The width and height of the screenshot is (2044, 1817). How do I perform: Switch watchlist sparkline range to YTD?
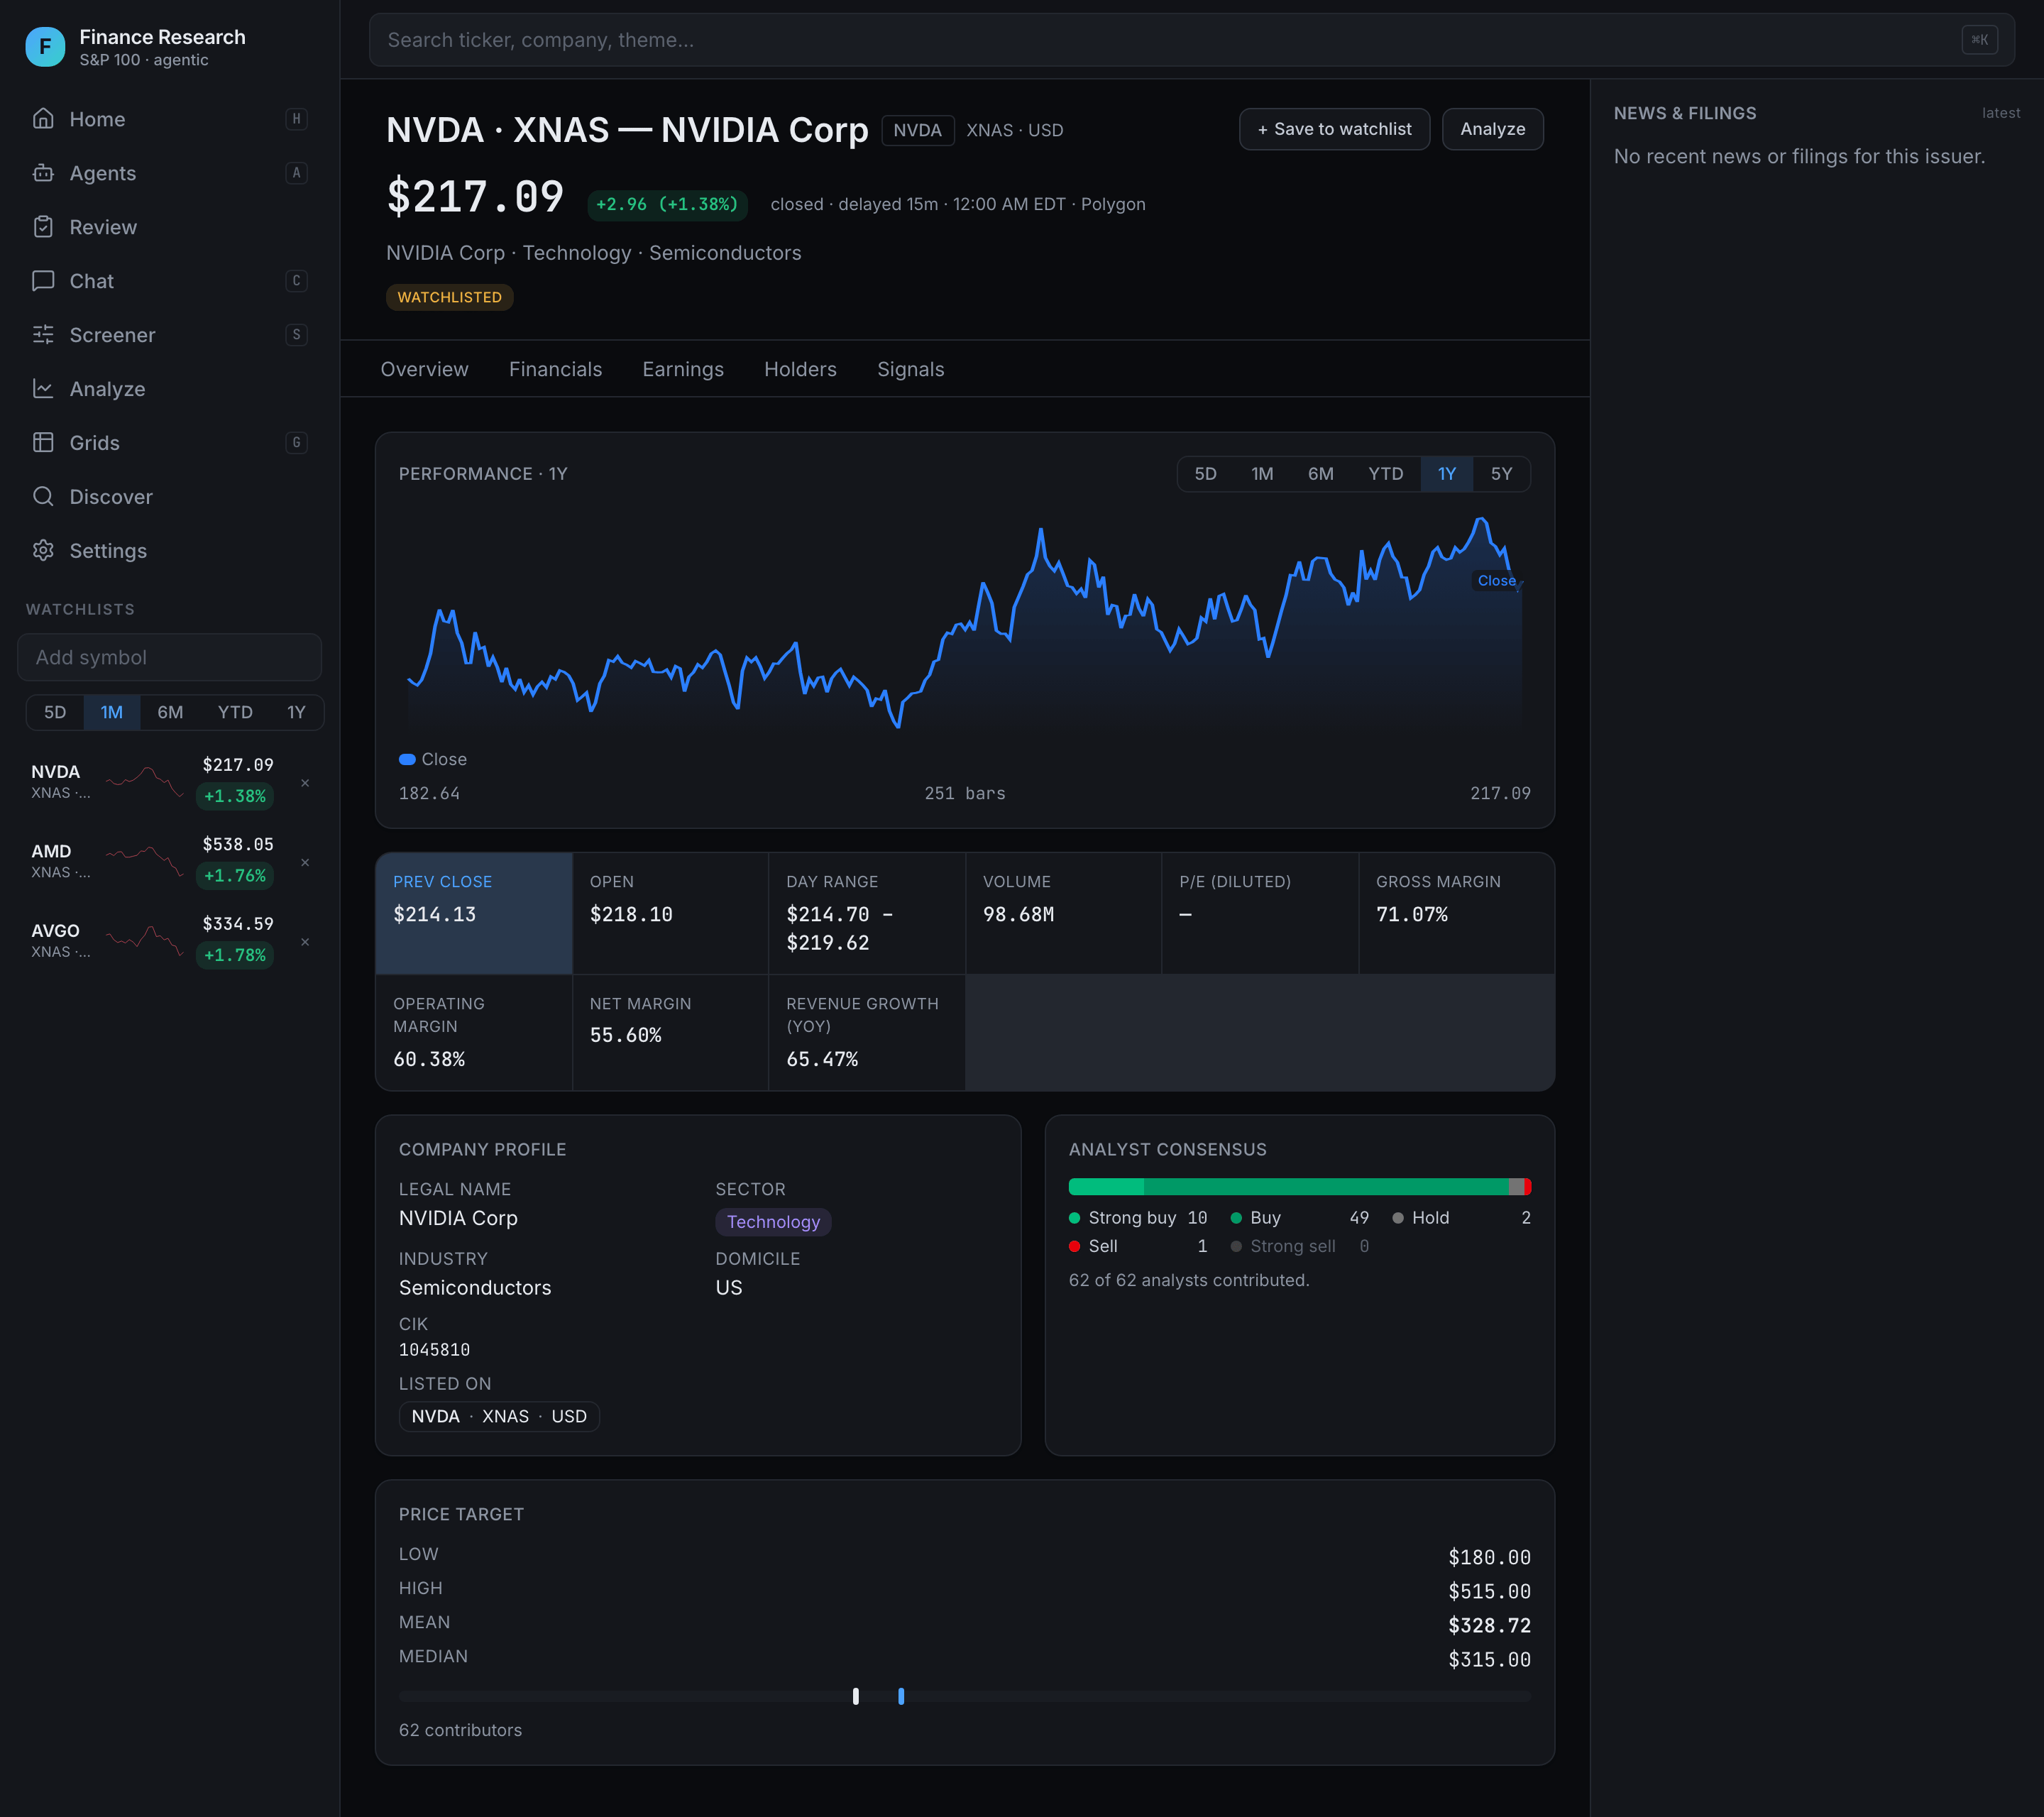tap(235, 712)
